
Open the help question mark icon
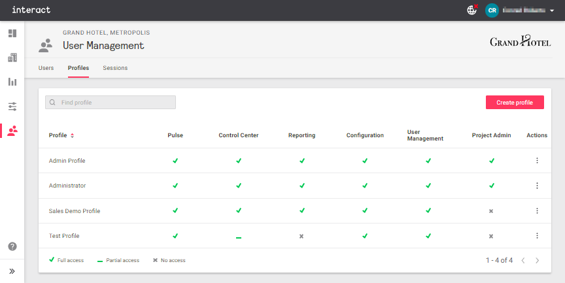point(12,246)
